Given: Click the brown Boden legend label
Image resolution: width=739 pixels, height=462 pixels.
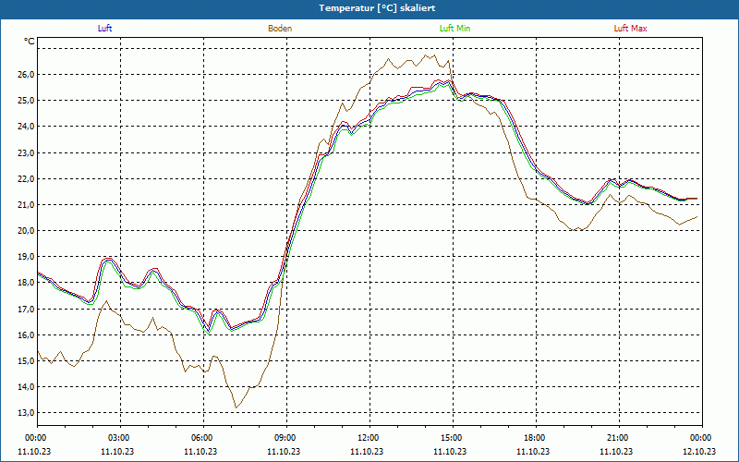Looking at the screenshot, I should click(x=280, y=29).
